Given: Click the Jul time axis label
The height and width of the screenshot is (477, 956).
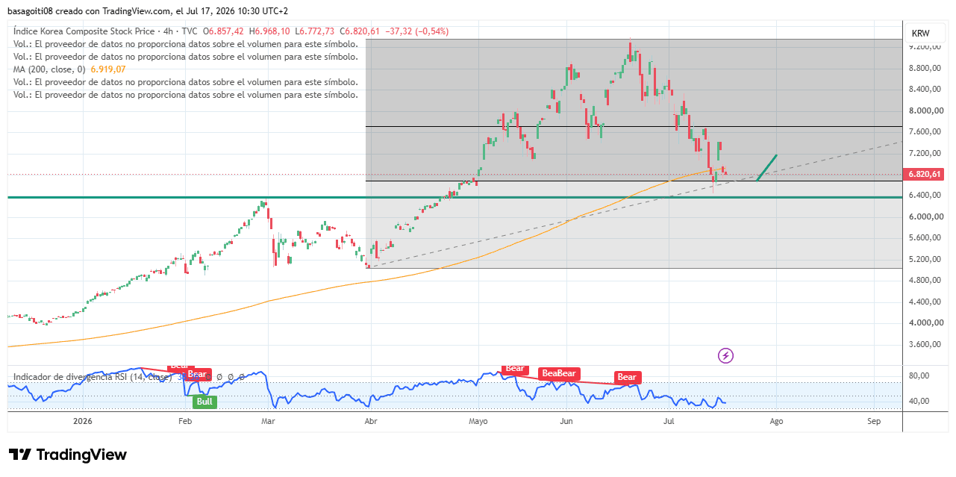Looking at the screenshot, I should [669, 421].
